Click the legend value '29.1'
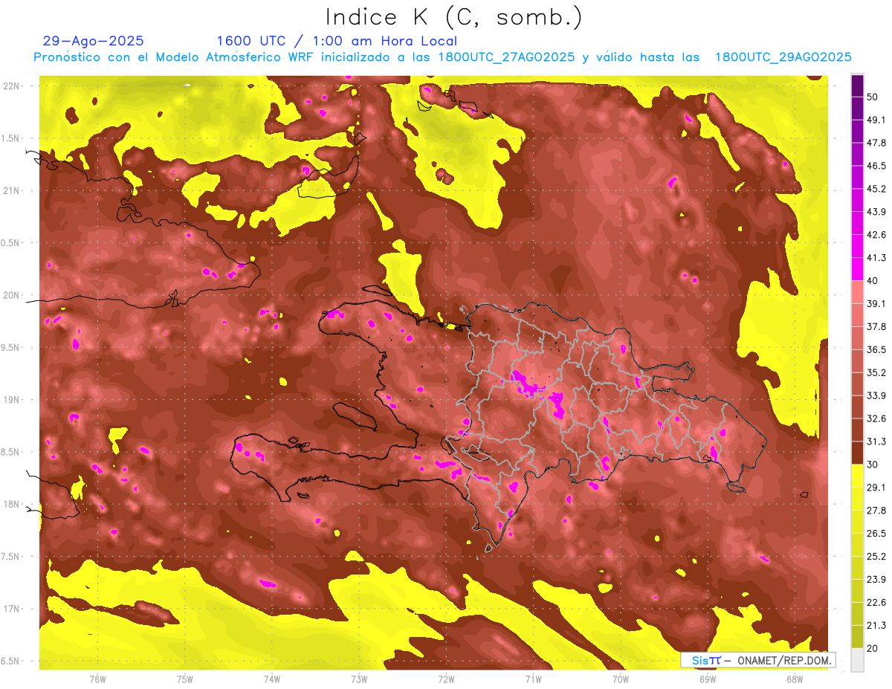892x689 pixels. click(876, 488)
